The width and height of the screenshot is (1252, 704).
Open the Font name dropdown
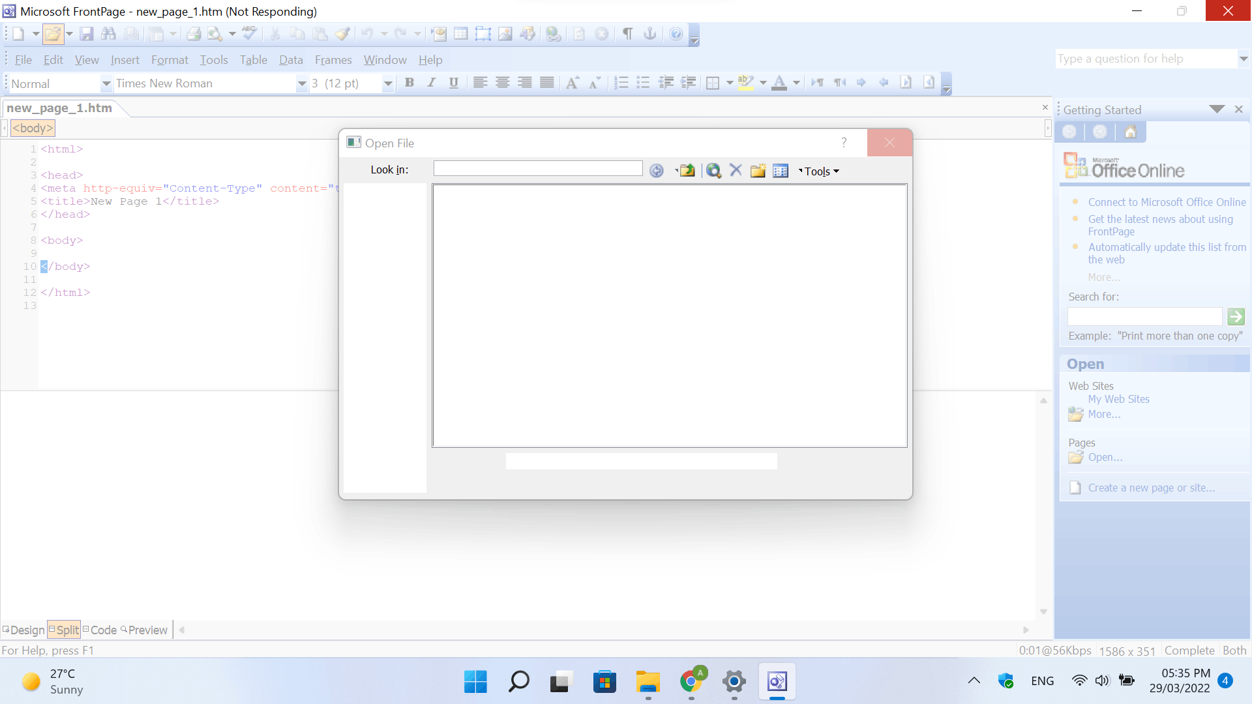[x=302, y=83]
